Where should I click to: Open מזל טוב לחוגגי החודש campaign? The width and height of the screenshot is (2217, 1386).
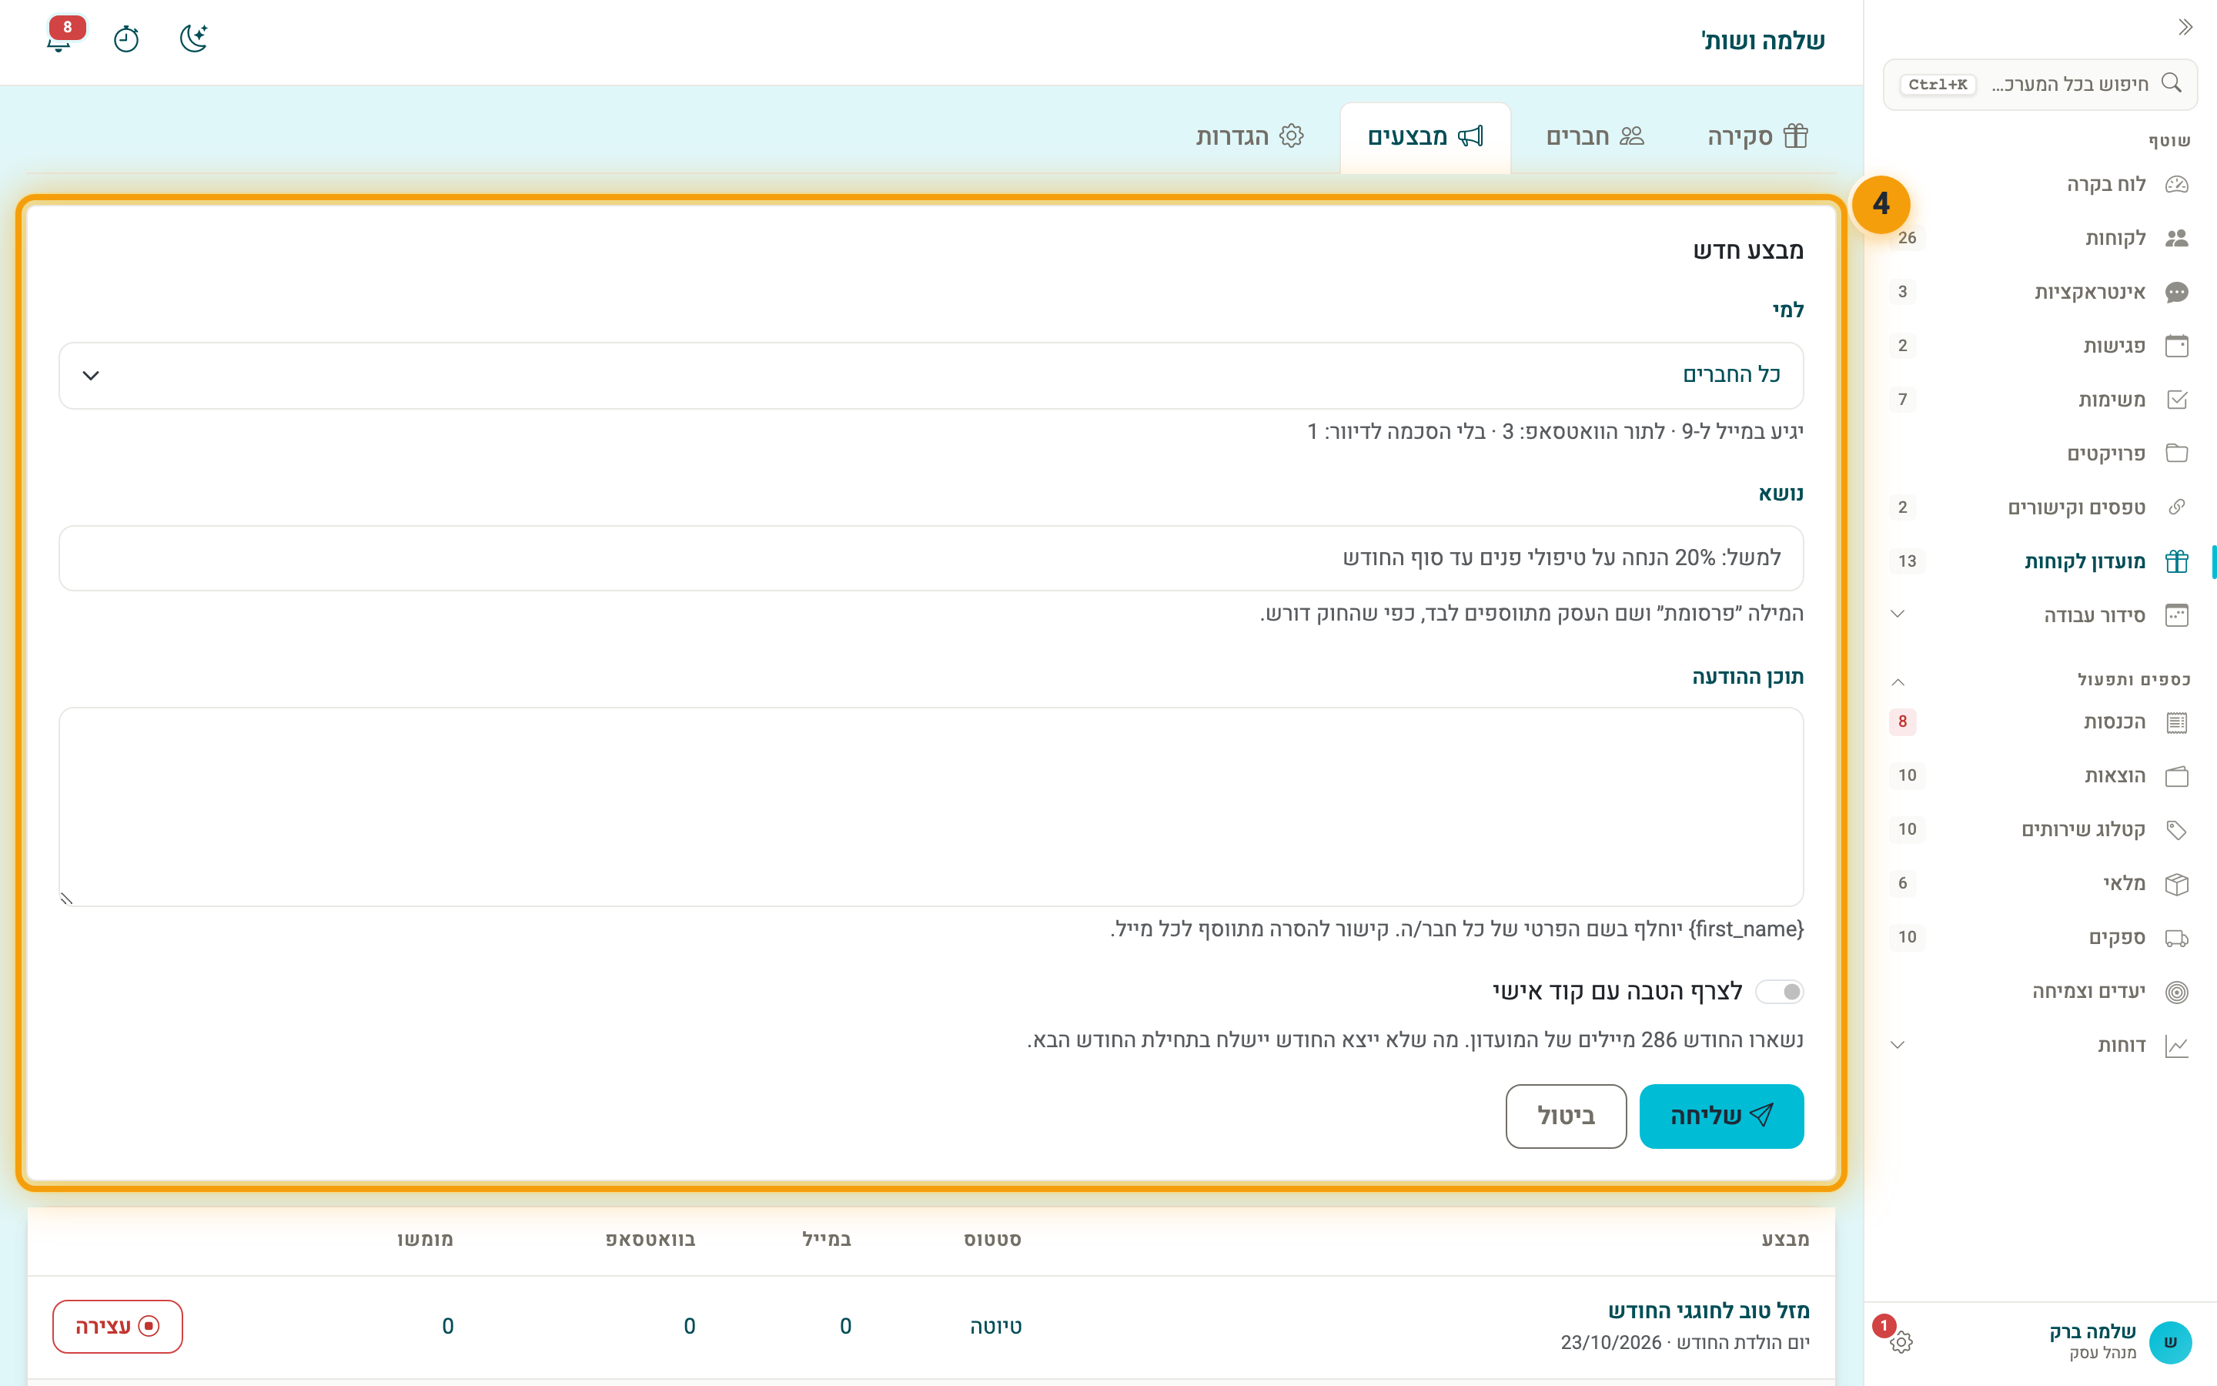click(1709, 1311)
